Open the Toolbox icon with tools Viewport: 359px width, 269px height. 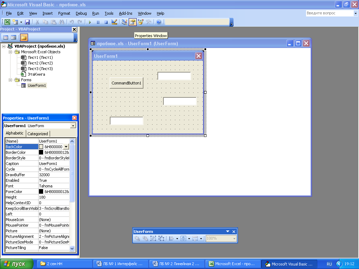(x=149, y=22)
